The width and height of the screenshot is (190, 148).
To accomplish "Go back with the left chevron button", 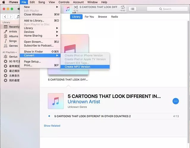I will coord(5,17).
